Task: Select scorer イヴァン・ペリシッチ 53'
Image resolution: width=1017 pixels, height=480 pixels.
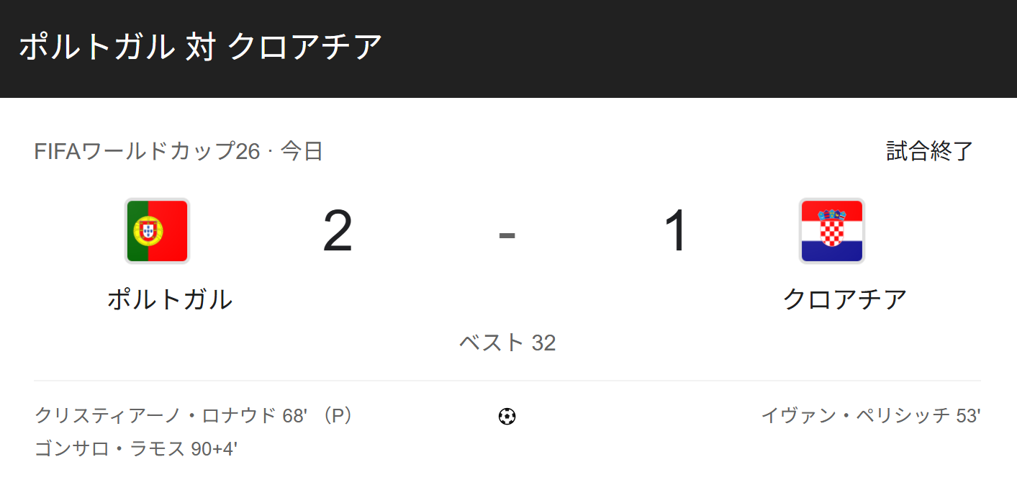Action: [871, 416]
